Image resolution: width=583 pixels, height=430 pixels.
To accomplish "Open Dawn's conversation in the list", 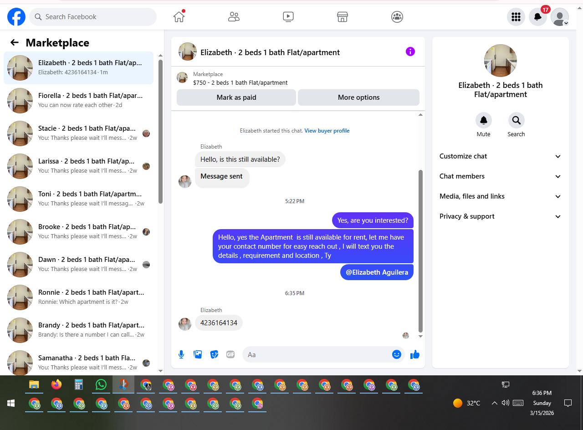I will pos(78,265).
